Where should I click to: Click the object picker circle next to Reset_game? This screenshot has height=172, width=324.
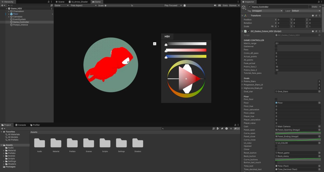click(x=319, y=153)
